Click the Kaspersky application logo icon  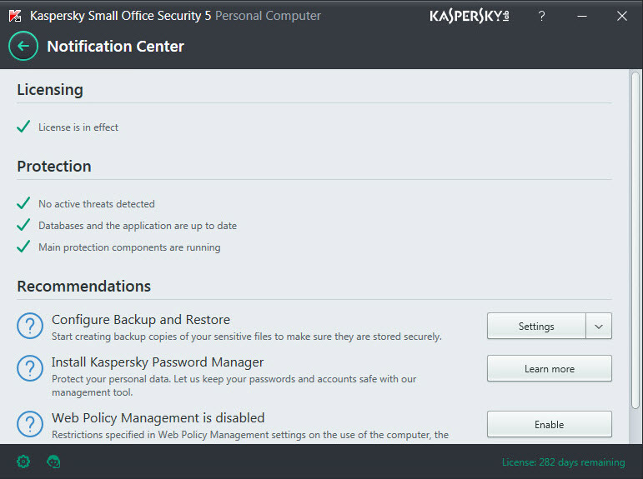[x=15, y=16]
